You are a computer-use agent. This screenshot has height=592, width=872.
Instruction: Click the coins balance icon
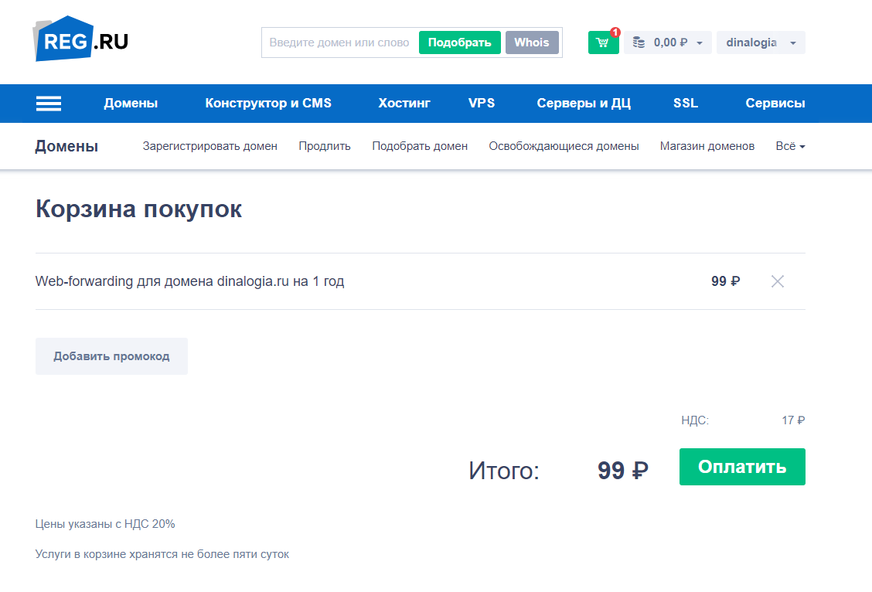[639, 43]
